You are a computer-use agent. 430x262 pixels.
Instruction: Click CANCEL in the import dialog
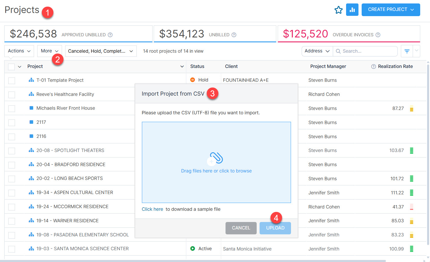point(241,228)
